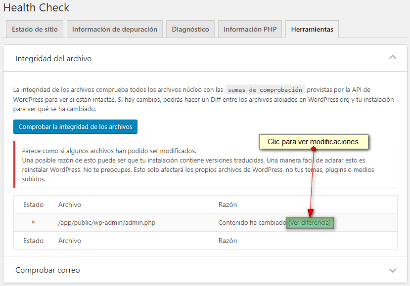410x286 pixels.
Task: Open the Estado de sitio tab
Action: [x=35, y=29]
